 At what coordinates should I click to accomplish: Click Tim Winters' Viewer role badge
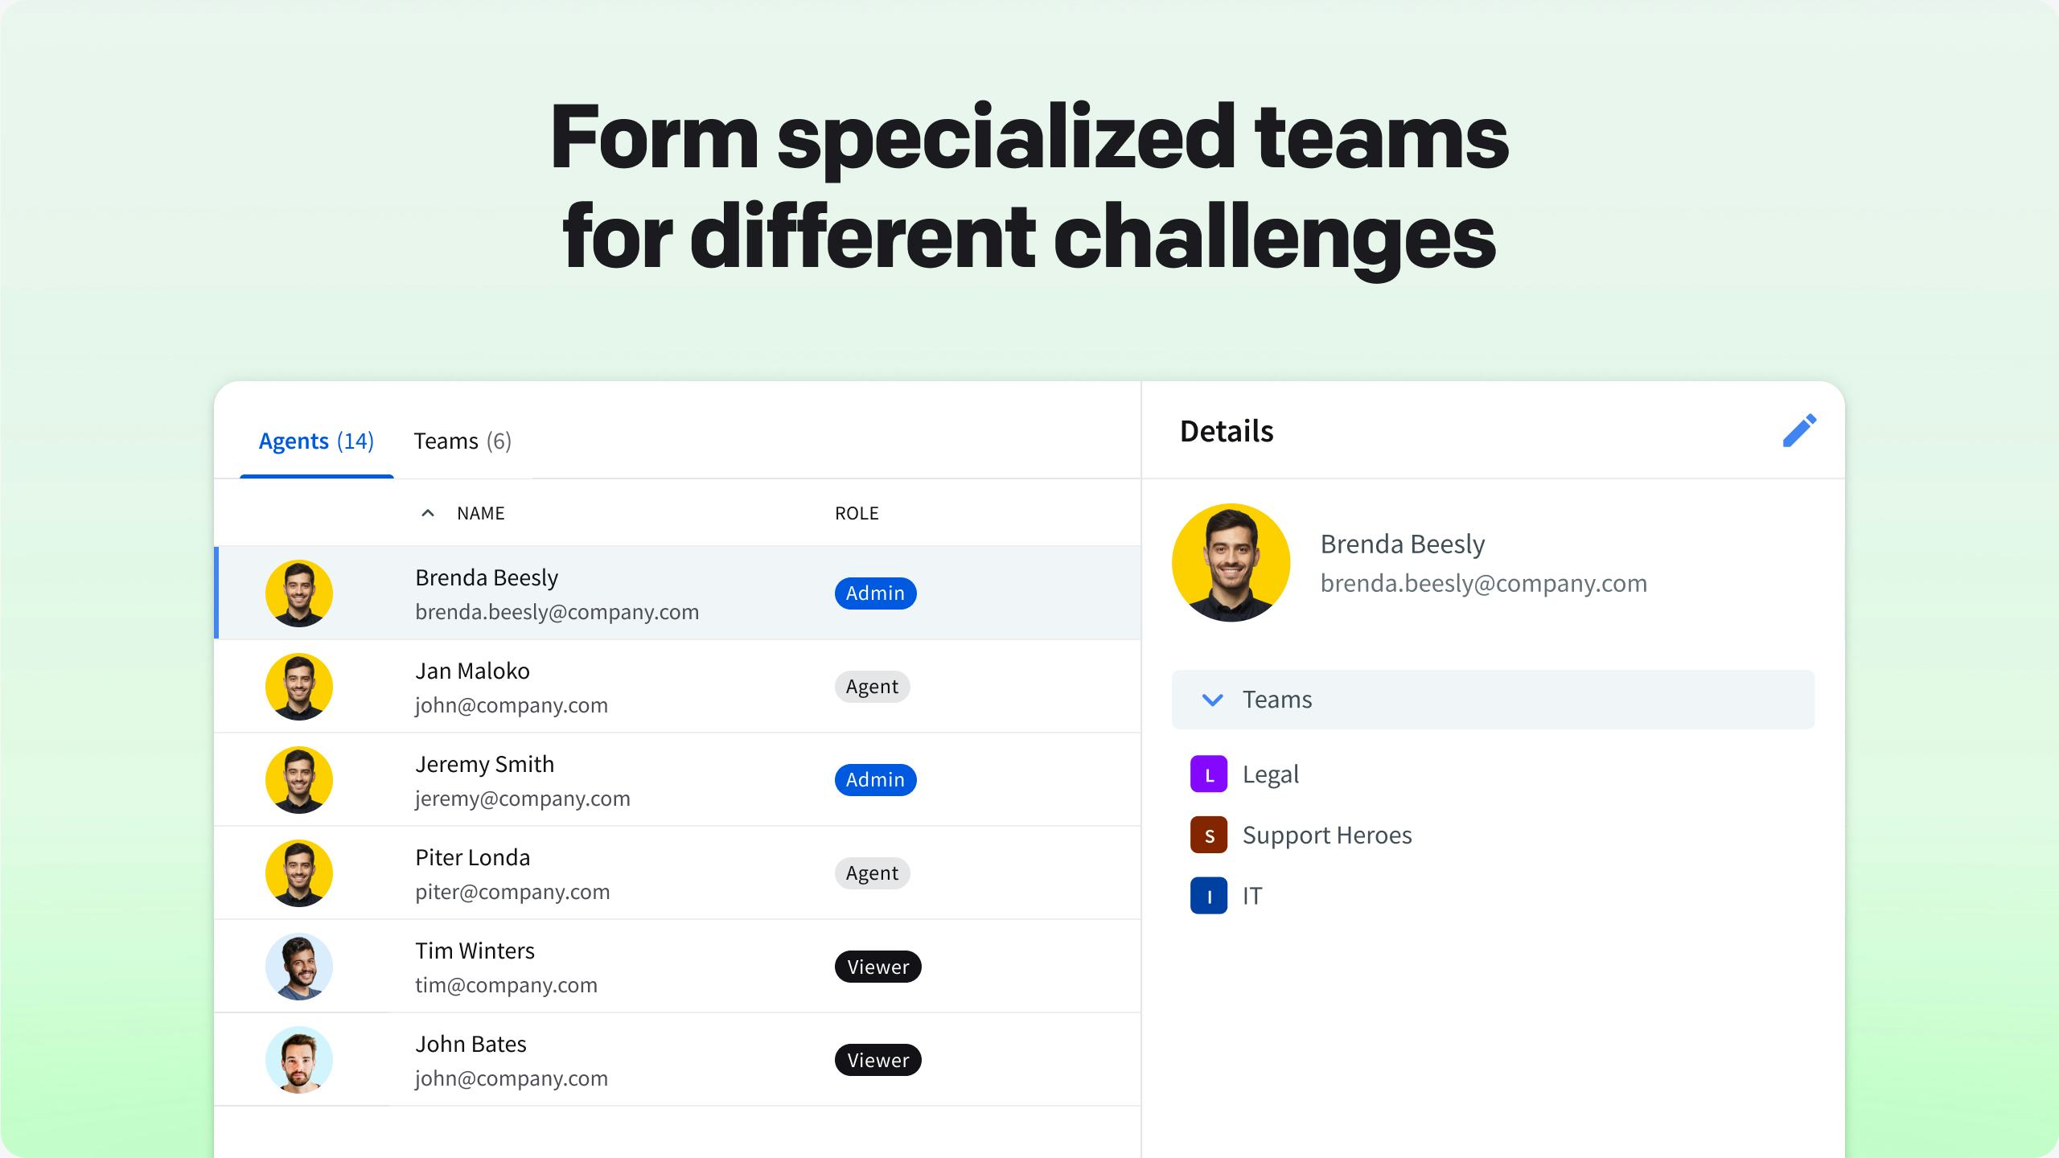877,967
